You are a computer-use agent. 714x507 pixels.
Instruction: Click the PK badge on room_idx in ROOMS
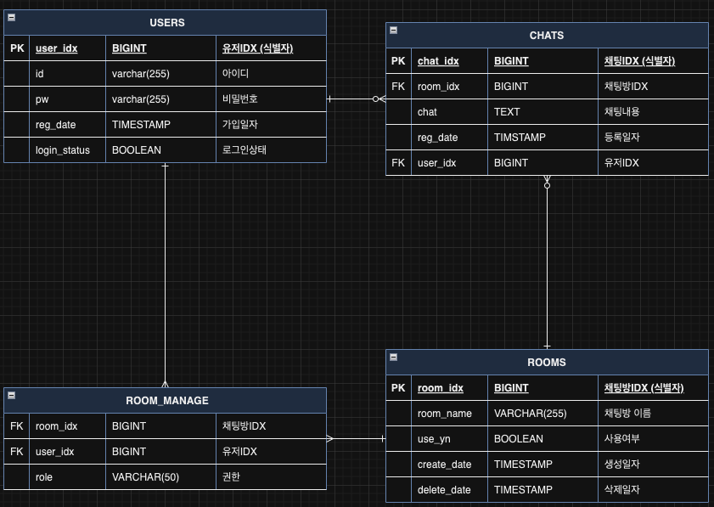pyautogui.click(x=397, y=387)
